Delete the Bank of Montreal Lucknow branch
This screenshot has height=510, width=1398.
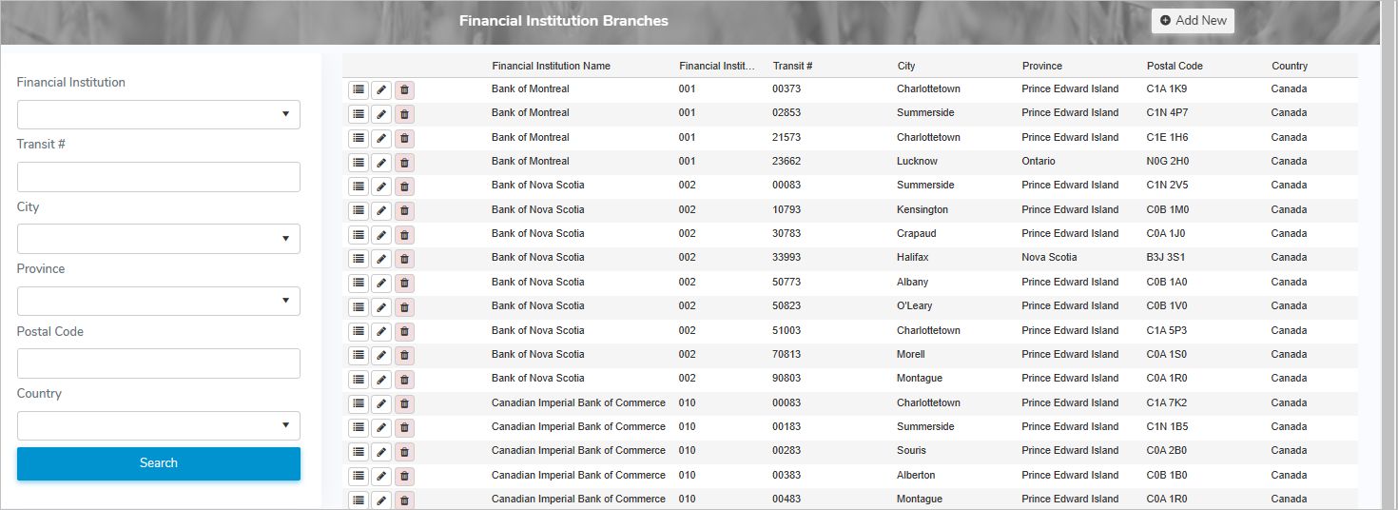point(404,163)
